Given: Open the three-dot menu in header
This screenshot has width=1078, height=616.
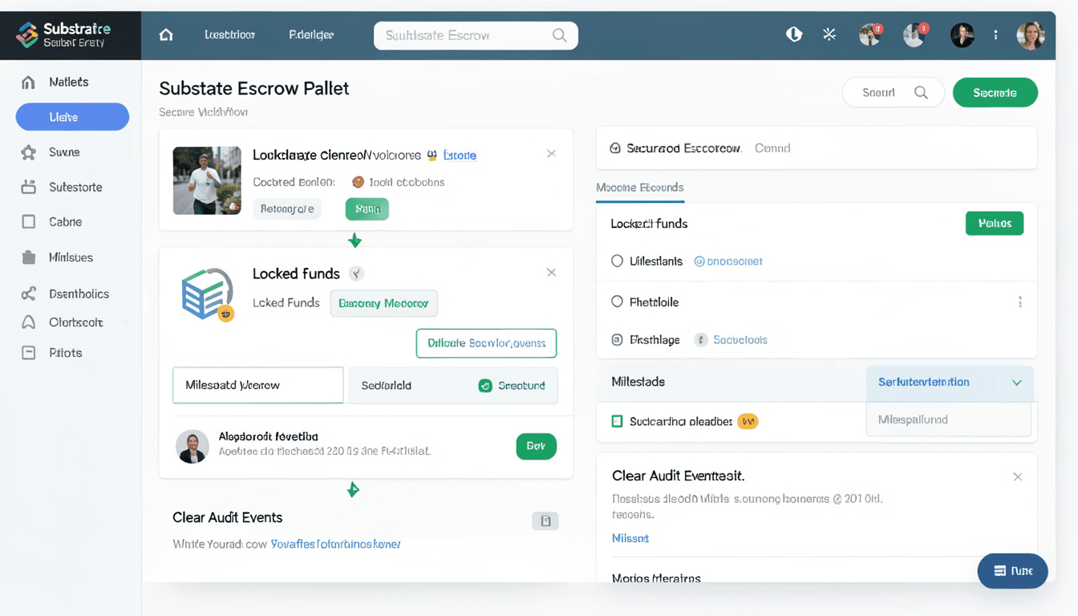Looking at the screenshot, I should (x=996, y=35).
